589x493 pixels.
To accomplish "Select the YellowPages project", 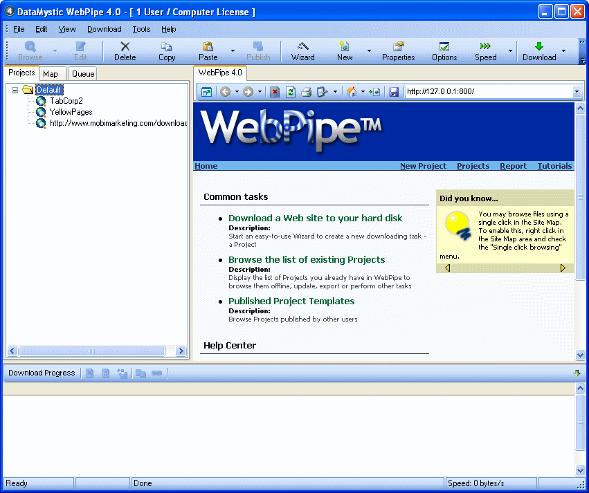I will click(70, 111).
